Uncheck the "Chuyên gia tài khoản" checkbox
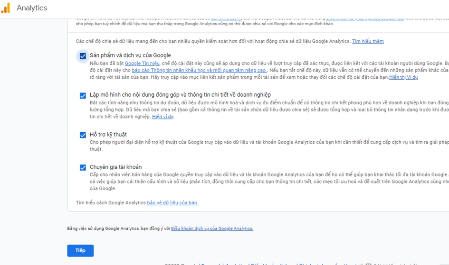449x265 pixels. 83,168
